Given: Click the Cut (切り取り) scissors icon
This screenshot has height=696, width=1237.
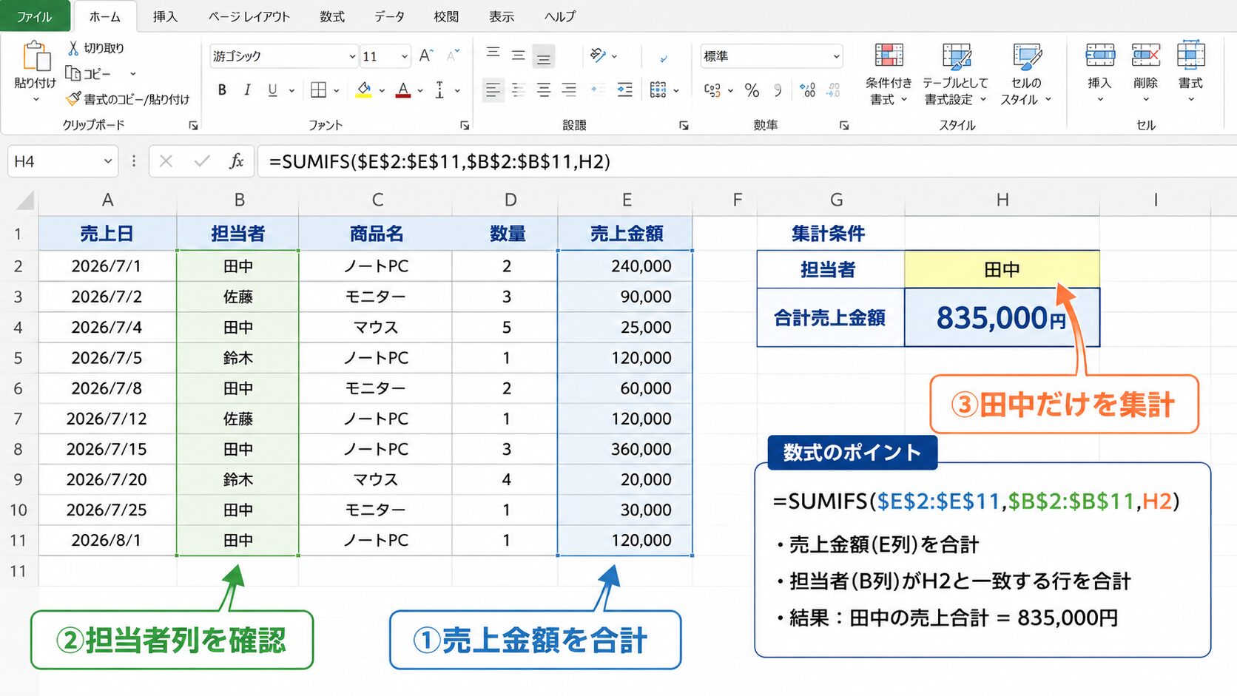Looking at the screenshot, I should pos(73,48).
